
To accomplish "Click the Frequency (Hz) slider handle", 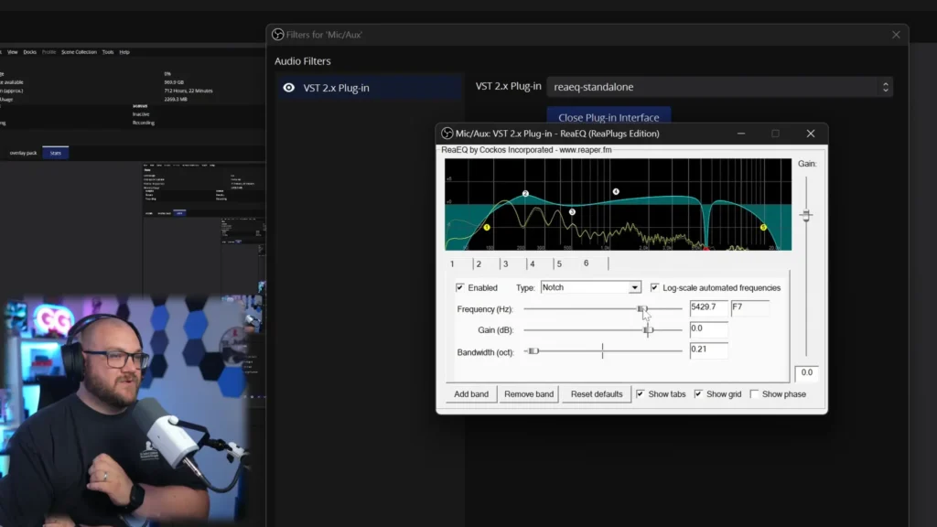I will point(641,309).
